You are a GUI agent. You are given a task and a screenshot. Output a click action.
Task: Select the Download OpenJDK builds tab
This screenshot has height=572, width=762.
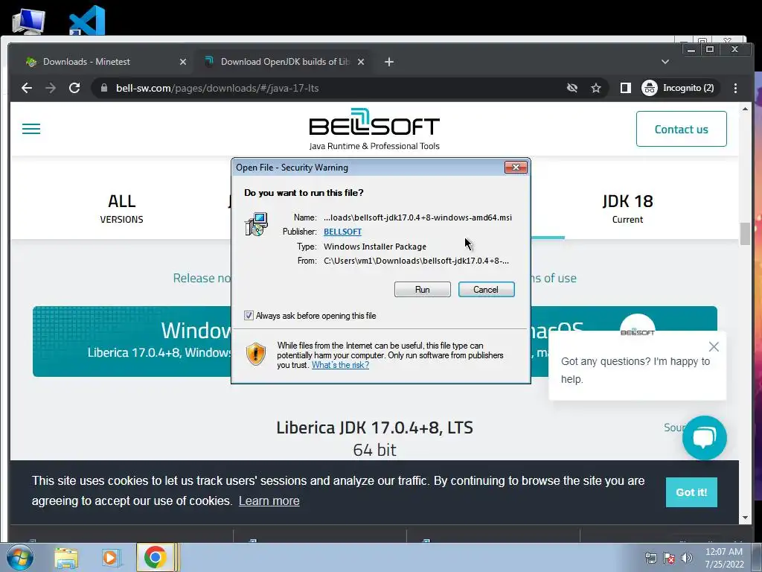pyautogui.click(x=284, y=62)
